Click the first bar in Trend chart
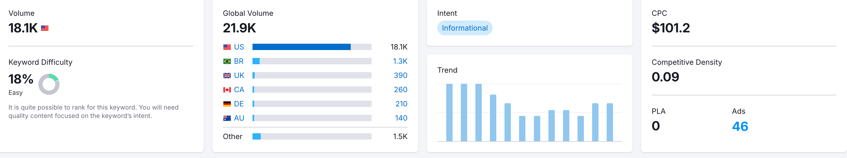 449,112
